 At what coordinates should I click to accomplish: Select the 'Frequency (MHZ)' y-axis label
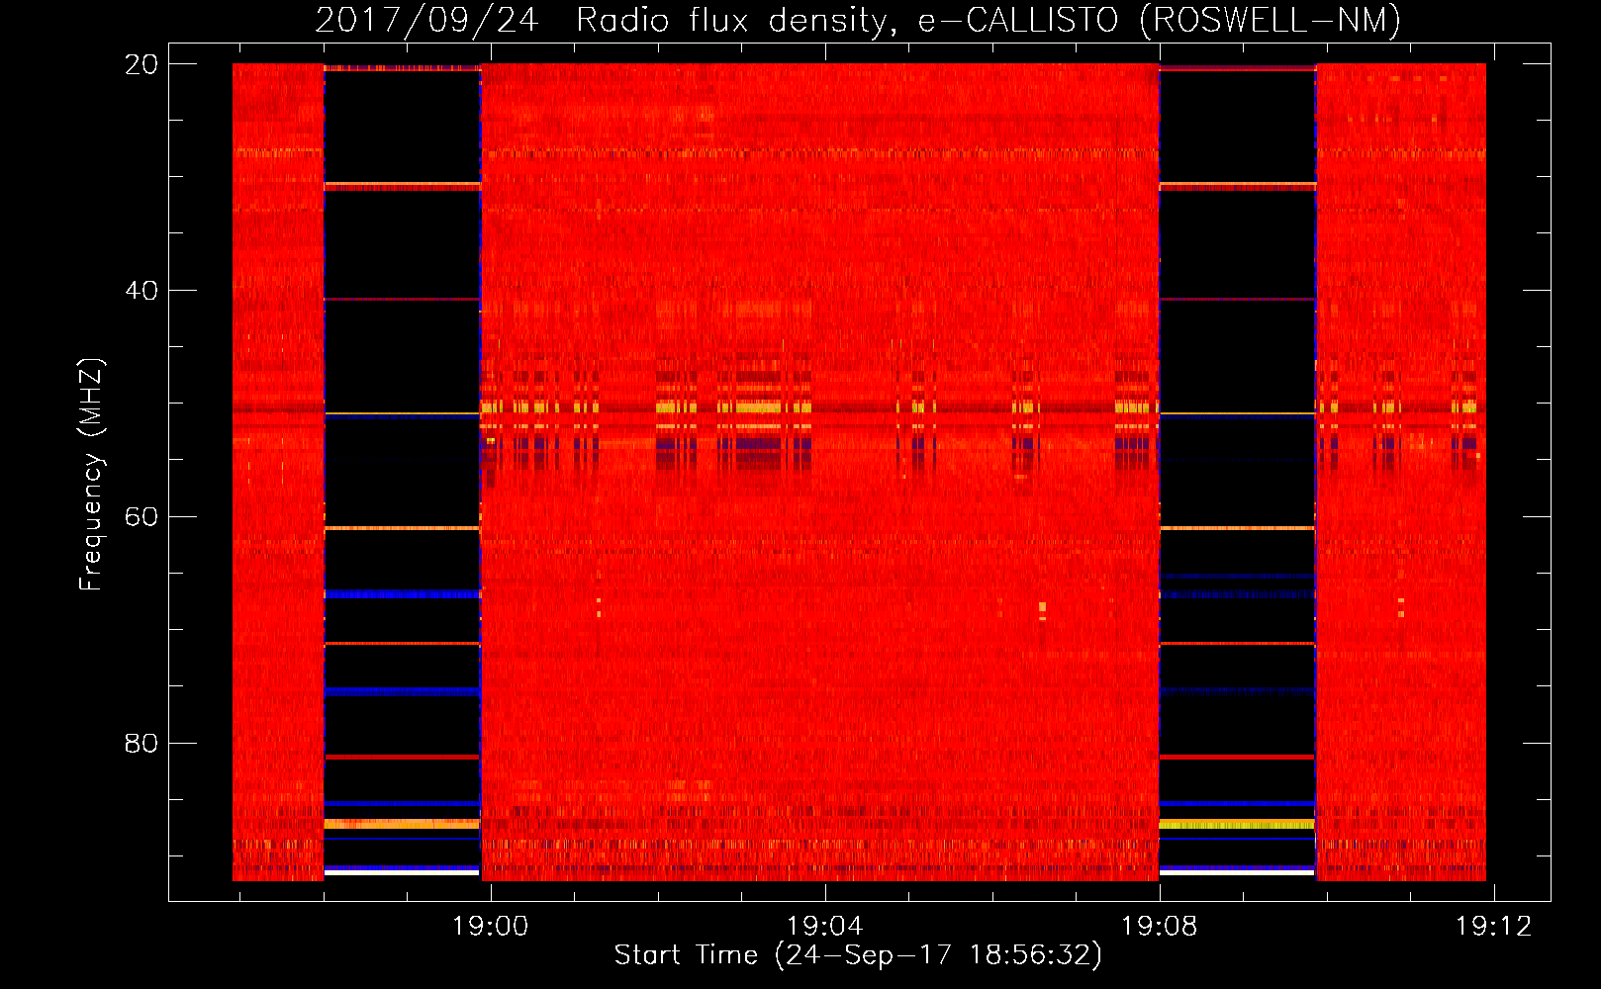pos(91,475)
